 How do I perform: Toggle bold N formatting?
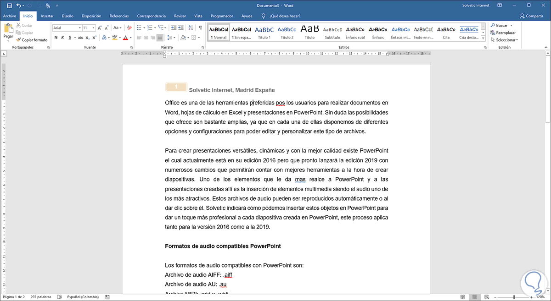[56, 38]
